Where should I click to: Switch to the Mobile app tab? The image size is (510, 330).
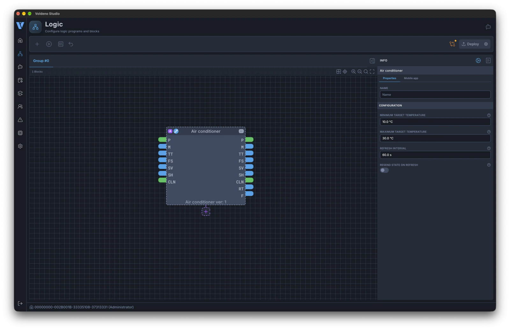coord(411,78)
